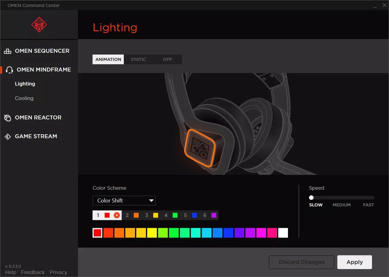
Task: Pick the deep blue palette swatch
Action: [228, 233]
